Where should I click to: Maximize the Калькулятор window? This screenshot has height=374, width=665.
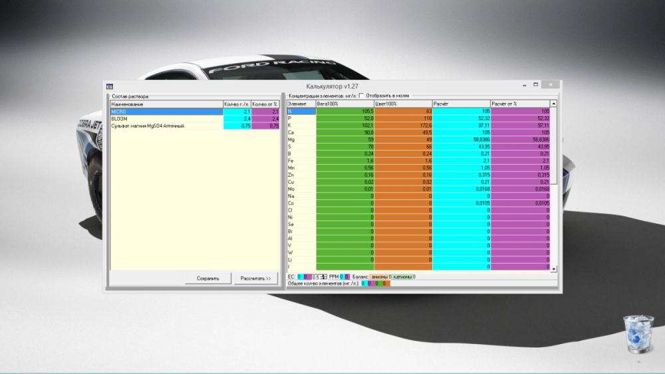535,85
